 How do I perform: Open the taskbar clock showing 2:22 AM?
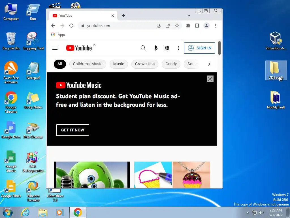click(276, 213)
